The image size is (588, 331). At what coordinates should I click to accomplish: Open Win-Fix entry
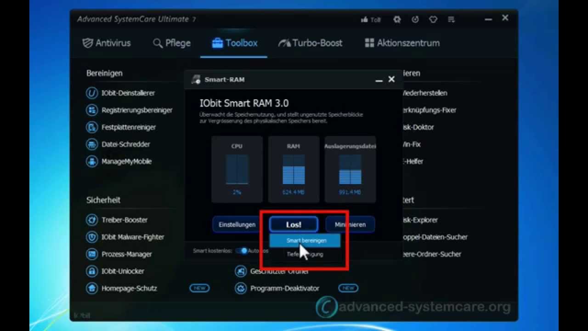[411, 144]
